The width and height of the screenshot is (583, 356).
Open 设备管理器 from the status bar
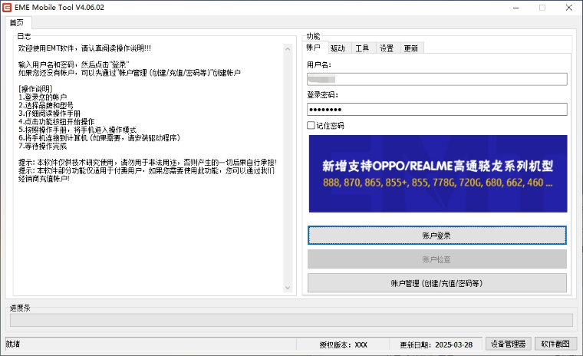tap(507, 344)
